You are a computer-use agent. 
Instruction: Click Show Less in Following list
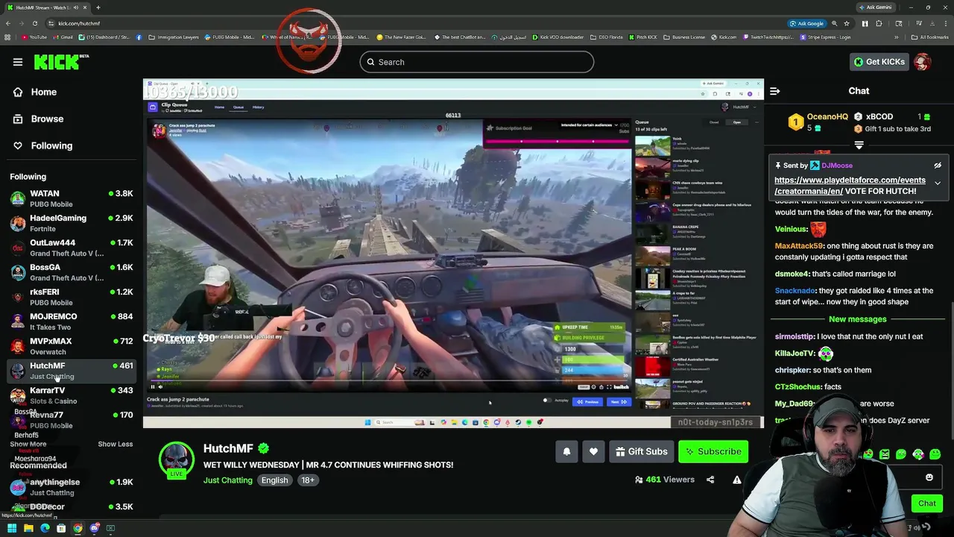tap(115, 445)
